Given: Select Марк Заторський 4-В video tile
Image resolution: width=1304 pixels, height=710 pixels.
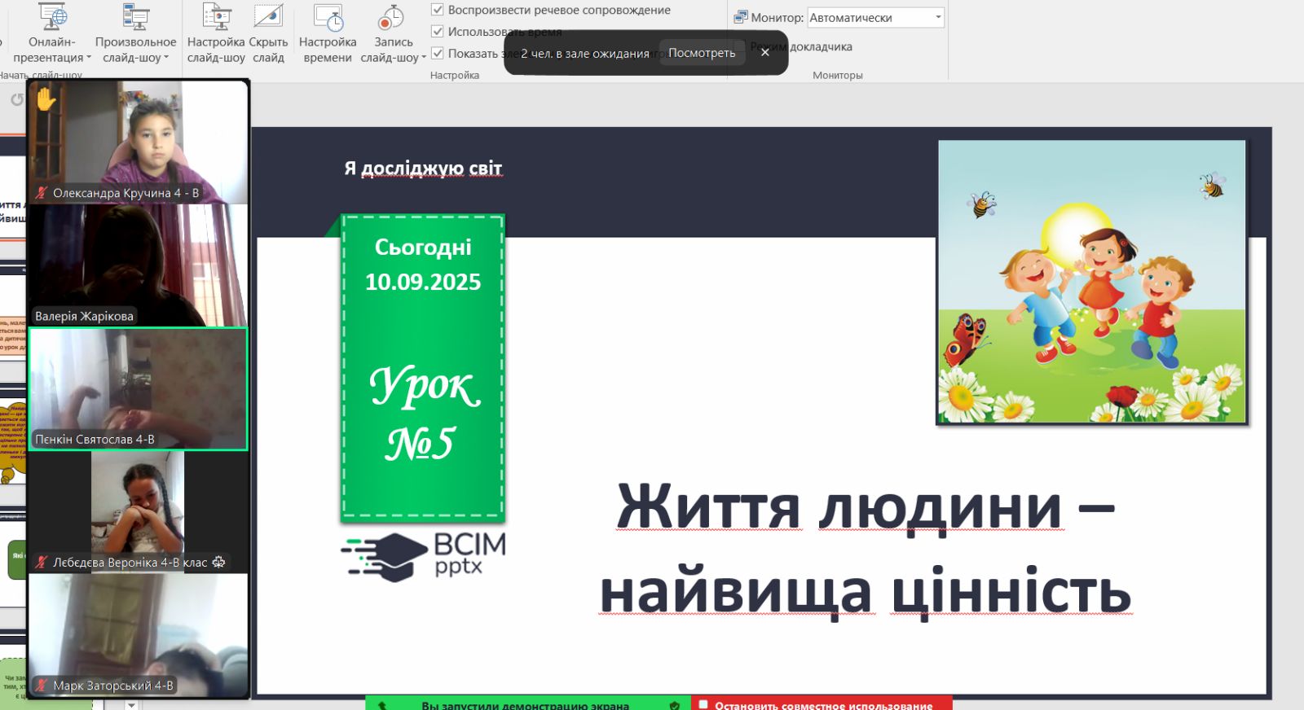Looking at the screenshot, I should click(138, 636).
